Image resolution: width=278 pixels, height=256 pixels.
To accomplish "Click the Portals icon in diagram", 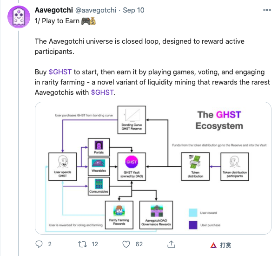I will click(x=99, y=145).
